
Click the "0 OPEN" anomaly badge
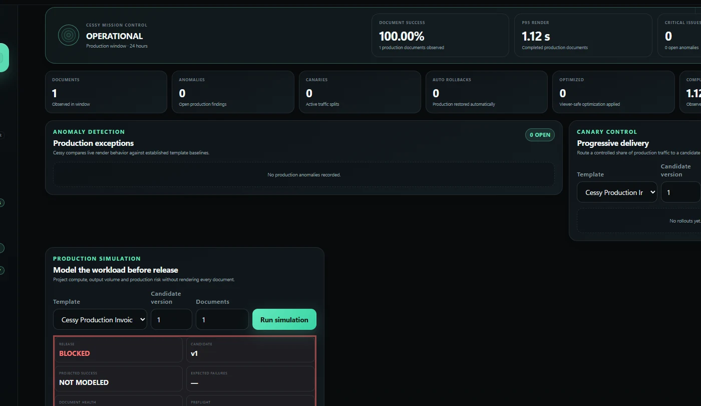tap(540, 135)
